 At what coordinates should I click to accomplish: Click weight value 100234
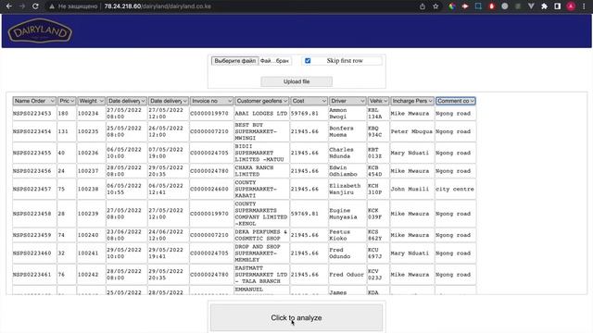point(91,113)
